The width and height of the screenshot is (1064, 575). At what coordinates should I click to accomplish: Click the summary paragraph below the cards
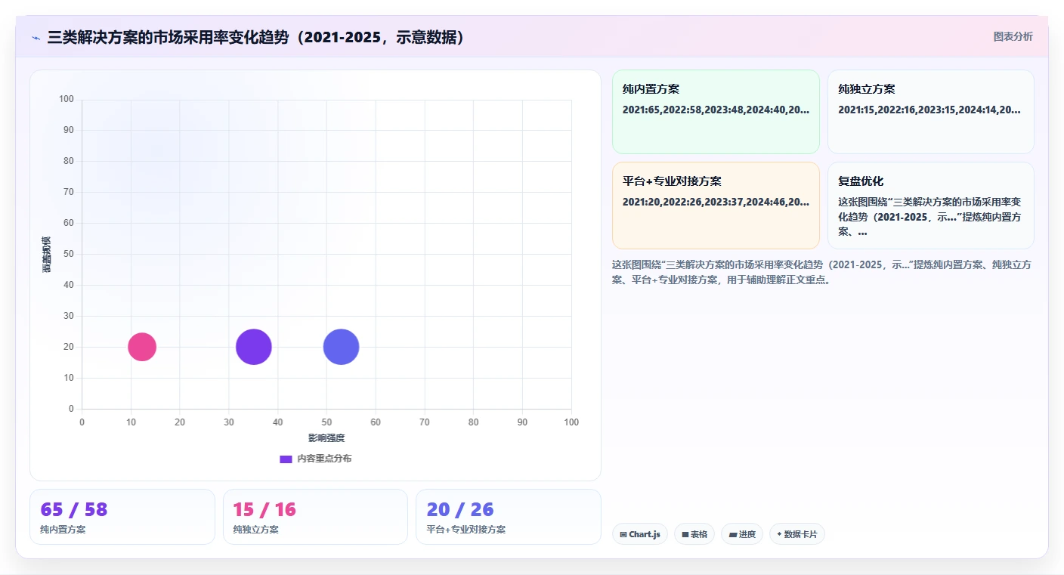pos(822,272)
